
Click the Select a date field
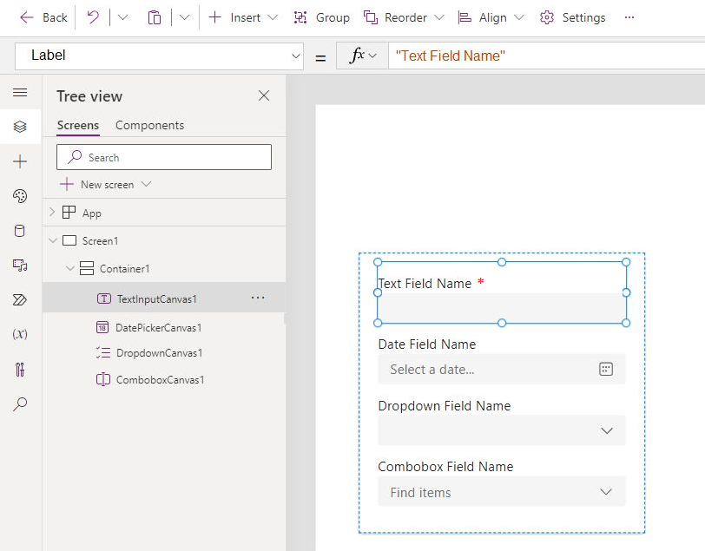click(x=502, y=369)
